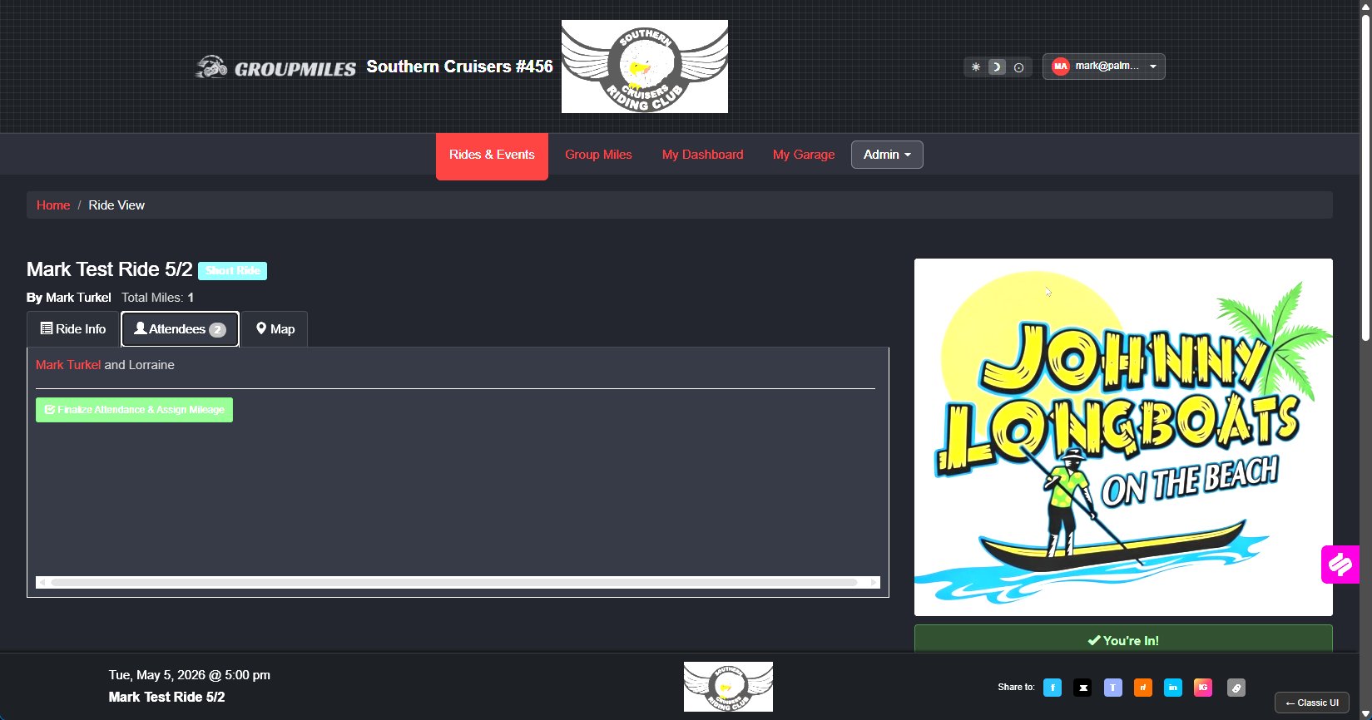Screen dimensions: 1372x720
Task: Choose the auto theme circle icon
Action: [1018, 67]
